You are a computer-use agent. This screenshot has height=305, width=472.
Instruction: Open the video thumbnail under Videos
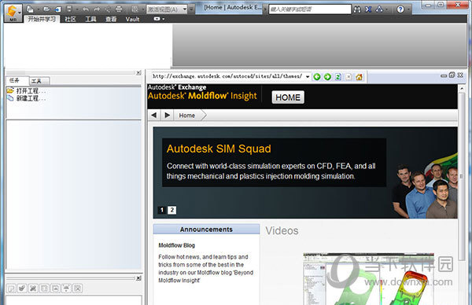(368, 279)
